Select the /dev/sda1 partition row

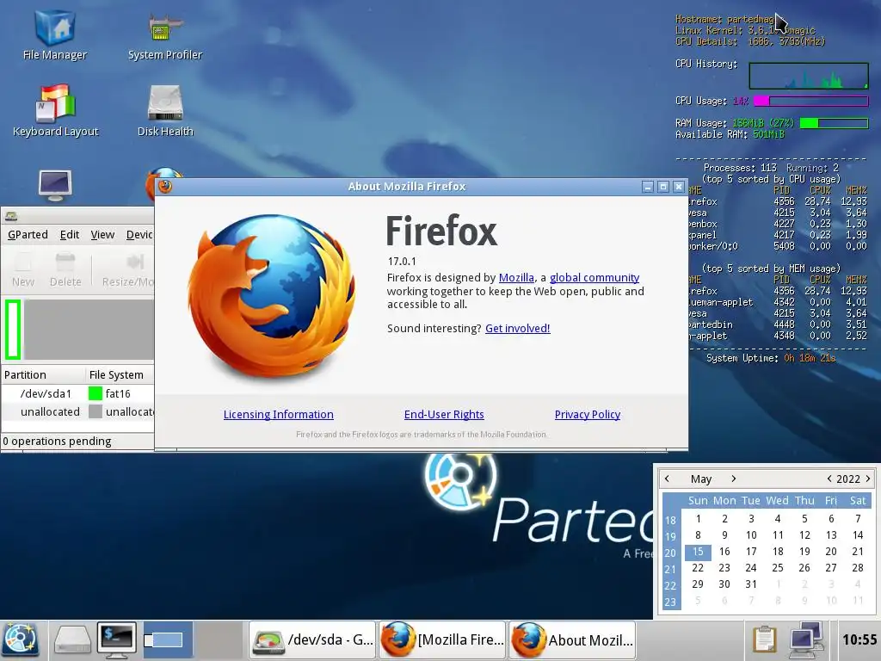(x=77, y=393)
